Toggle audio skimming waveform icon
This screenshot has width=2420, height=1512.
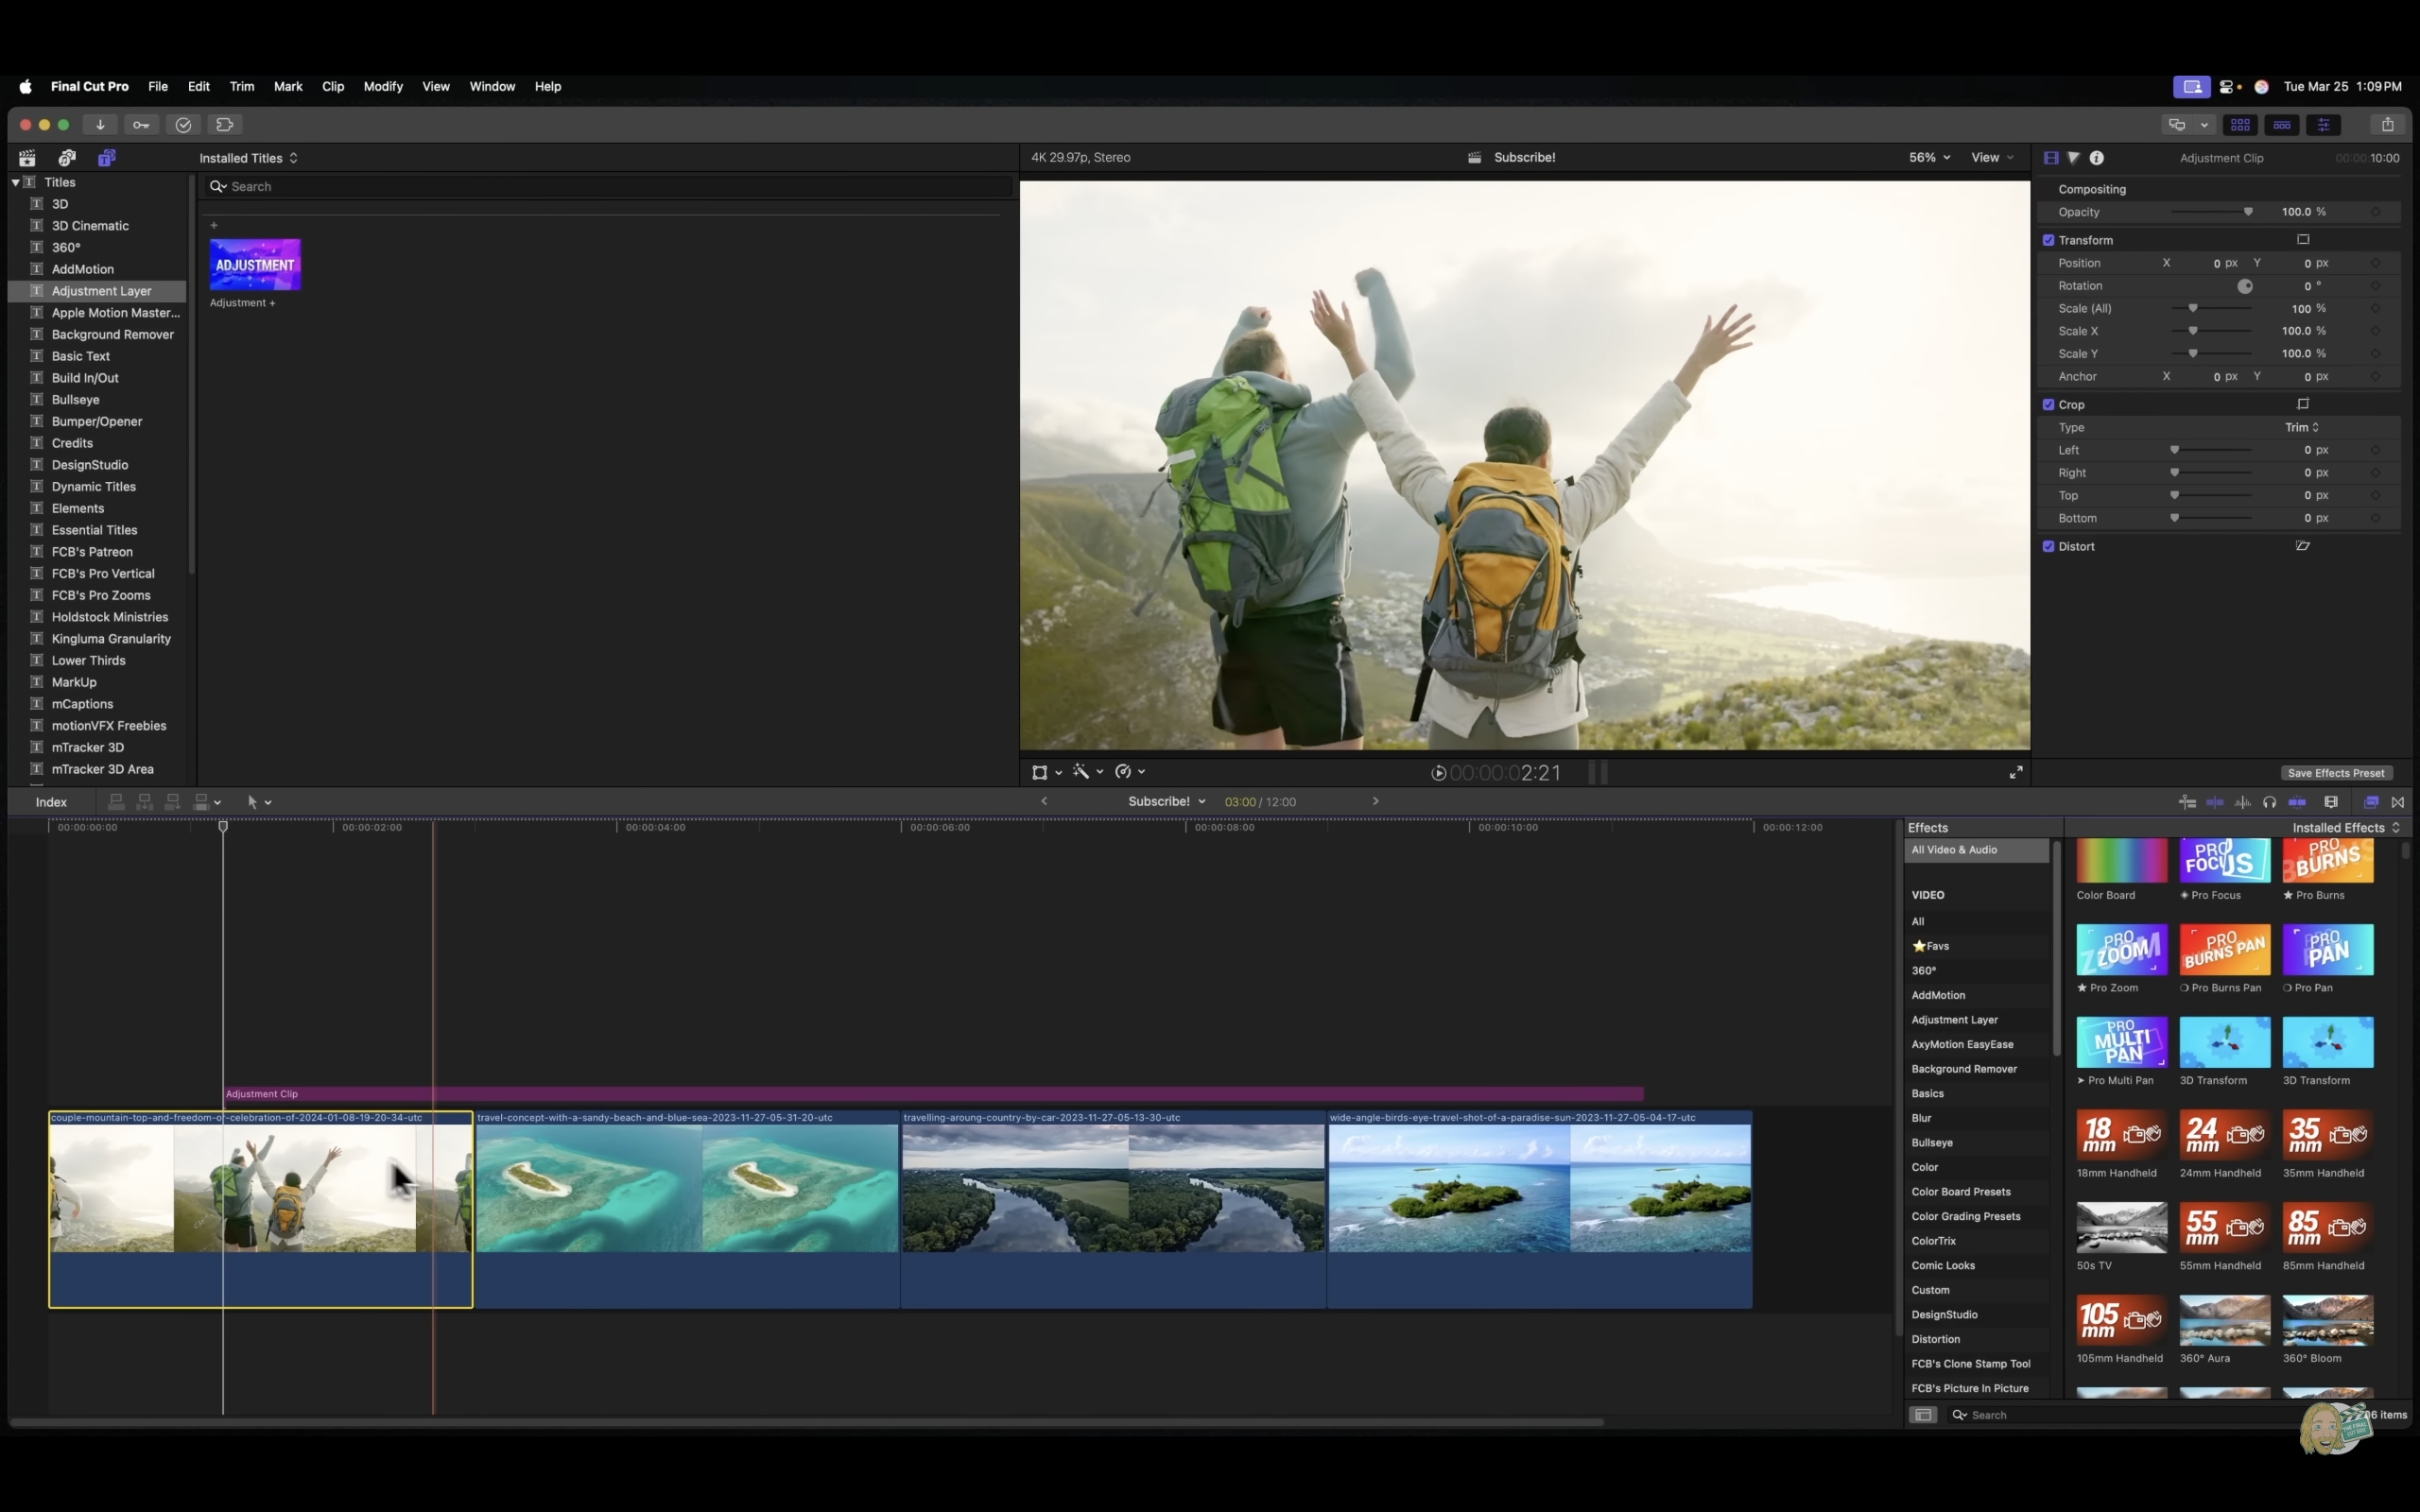[2243, 802]
